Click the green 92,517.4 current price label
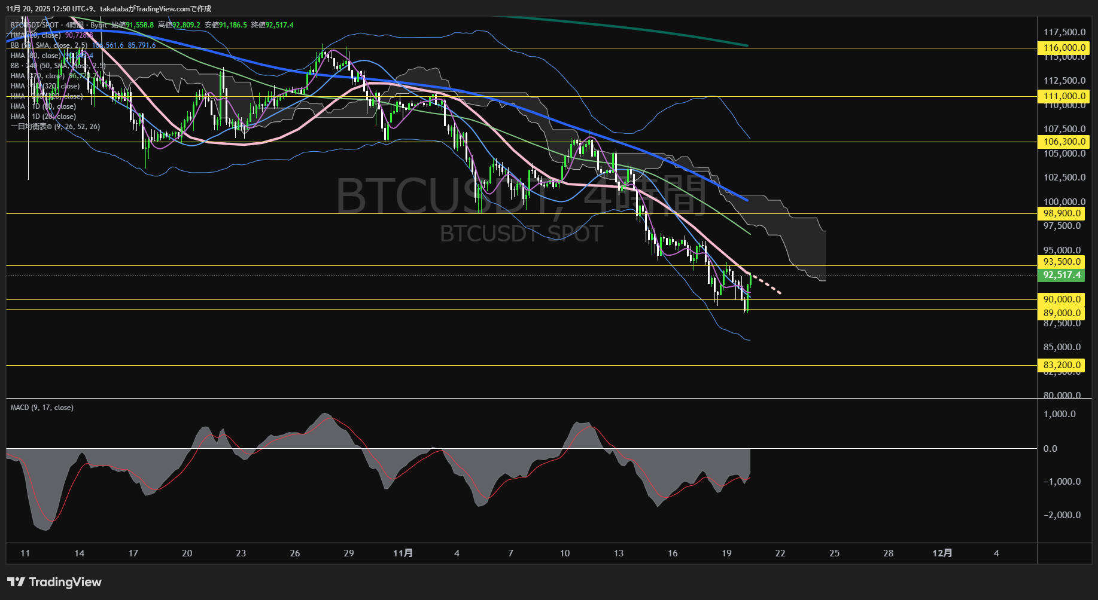The height and width of the screenshot is (600, 1098). click(1063, 275)
